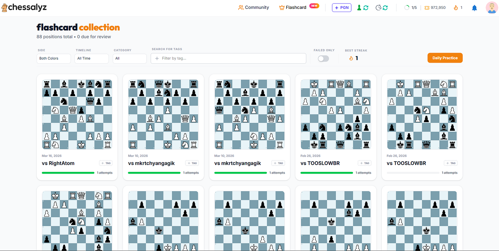Click the flame streak counter in header
The height and width of the screenshot is (251, 499).
click(x=458, y=8)
